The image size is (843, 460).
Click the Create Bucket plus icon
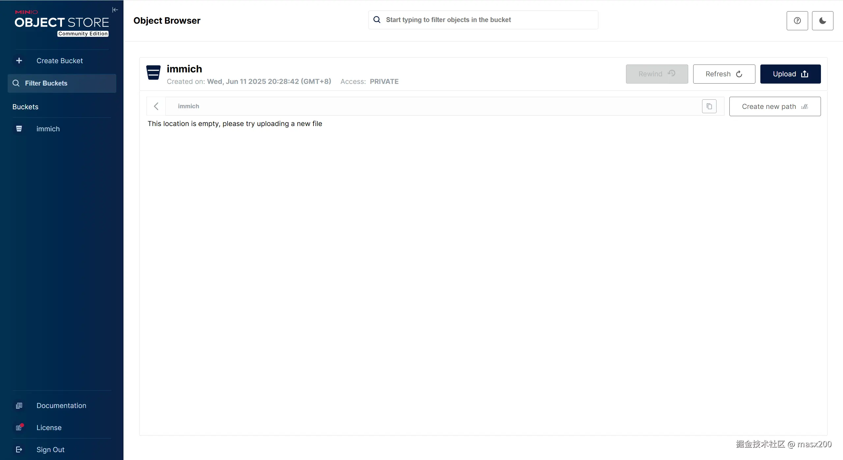click(19, 61)
